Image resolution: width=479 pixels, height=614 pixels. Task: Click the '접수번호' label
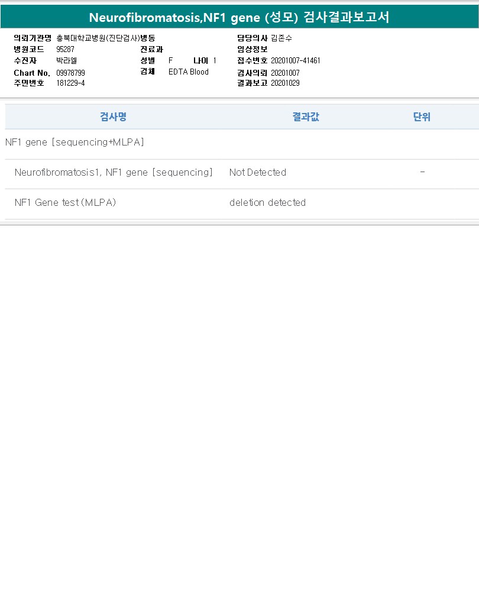pyautogui.click(x=253, y=61)
